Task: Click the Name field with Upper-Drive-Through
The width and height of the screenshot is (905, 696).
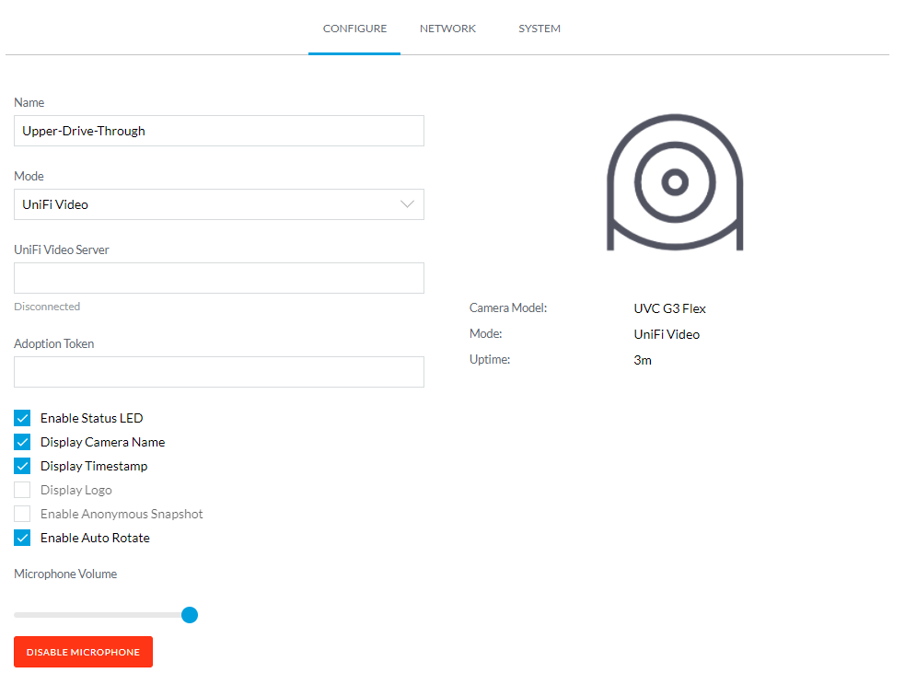Action: (219, 131)
